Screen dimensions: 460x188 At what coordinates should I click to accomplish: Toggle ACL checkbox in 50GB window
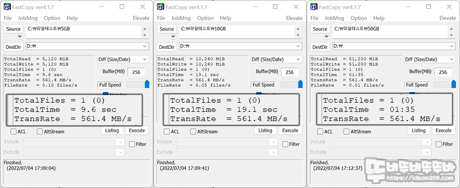(320, 132)
